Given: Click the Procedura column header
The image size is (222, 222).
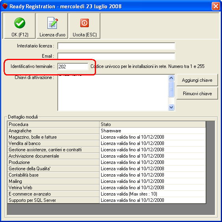Looking at the screenshot, I should point(53,124).
